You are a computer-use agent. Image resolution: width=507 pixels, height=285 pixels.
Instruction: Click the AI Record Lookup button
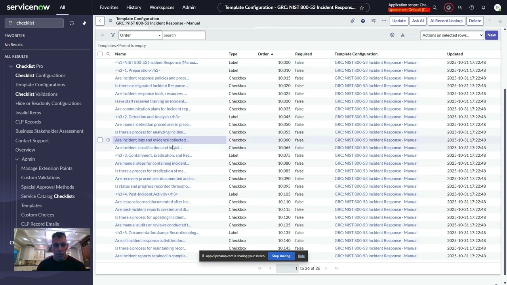click(x=446, y=21)
